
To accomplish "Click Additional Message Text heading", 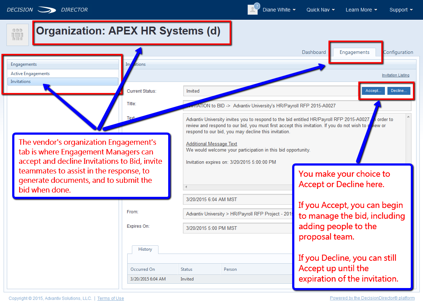I will (x=211, y=144).
